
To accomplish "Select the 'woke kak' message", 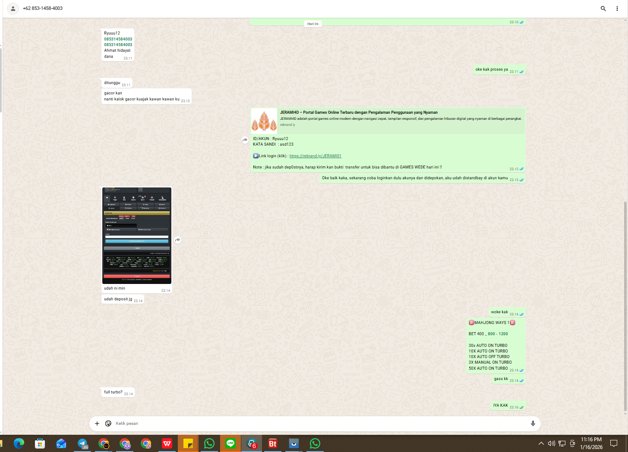I will coord(507,312).
